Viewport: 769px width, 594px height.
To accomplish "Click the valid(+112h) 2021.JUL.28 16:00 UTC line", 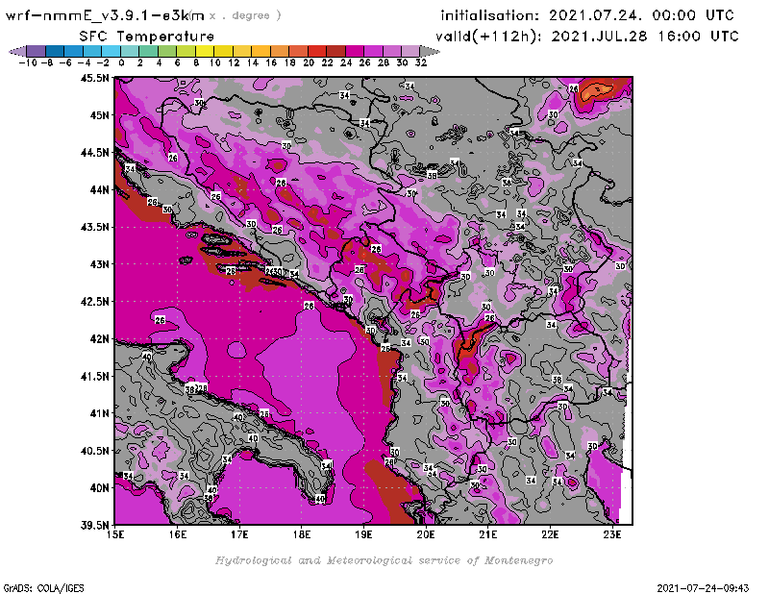I will click(x=587, y=37).
